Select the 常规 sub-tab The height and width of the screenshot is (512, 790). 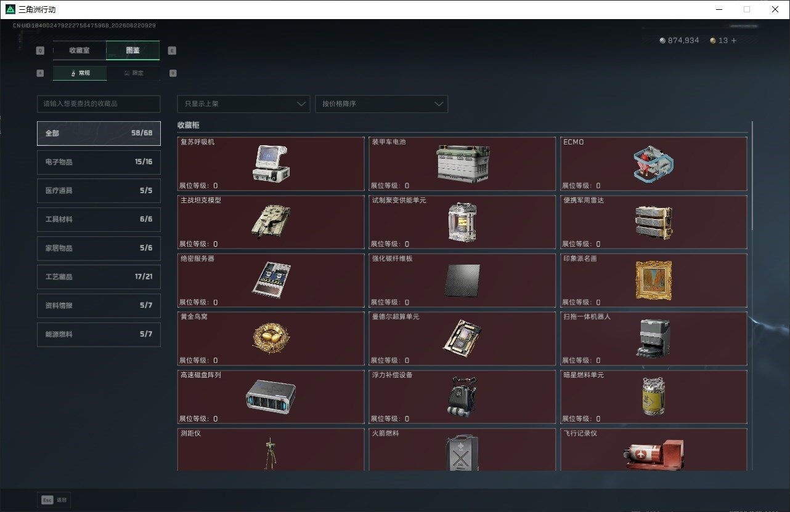(x=79, y=73)
